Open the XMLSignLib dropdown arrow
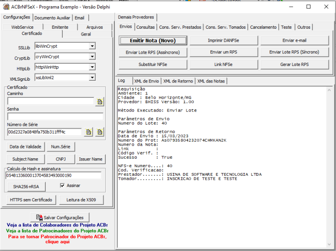This screenshot has width=336, height=251. click(92, 78)
